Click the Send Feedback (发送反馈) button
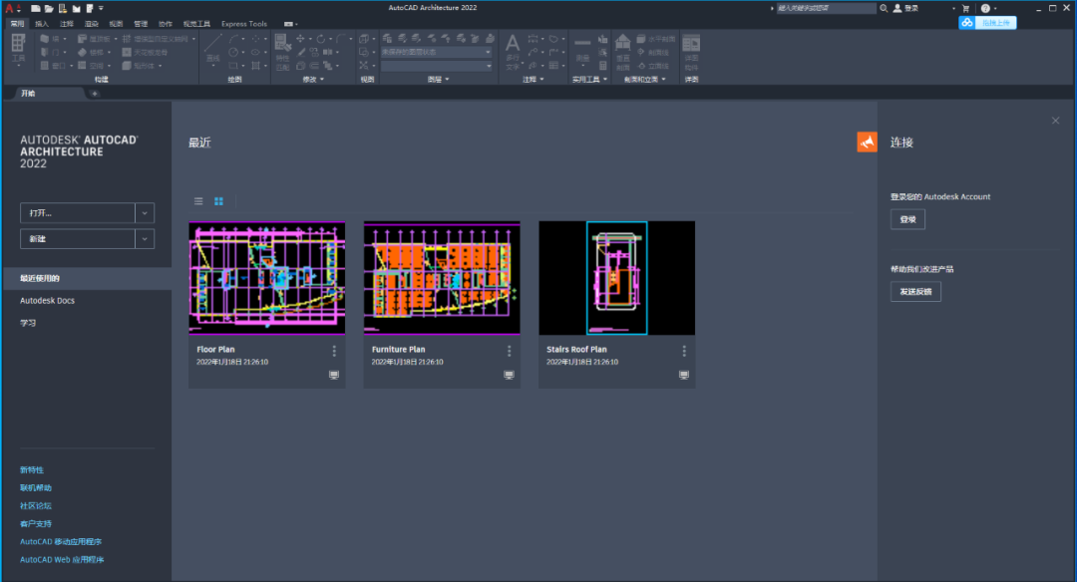Screen dimensions: 1077x582 click(x=915, y=292)
